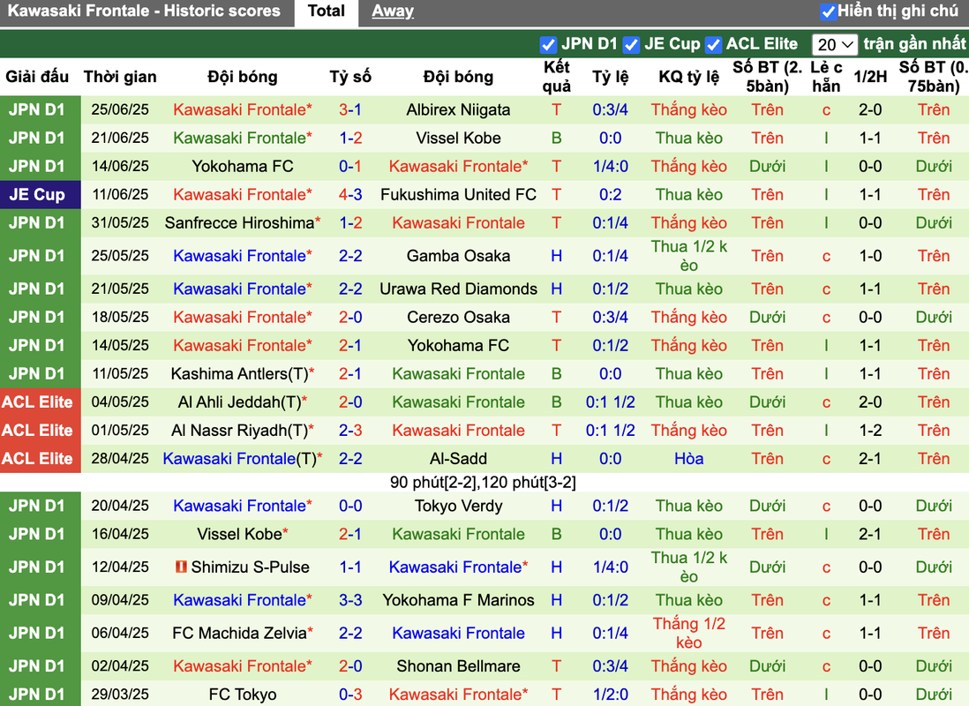
Task: Open the Urawa Red Diamonds team link
Action: (x=459, y=289)
